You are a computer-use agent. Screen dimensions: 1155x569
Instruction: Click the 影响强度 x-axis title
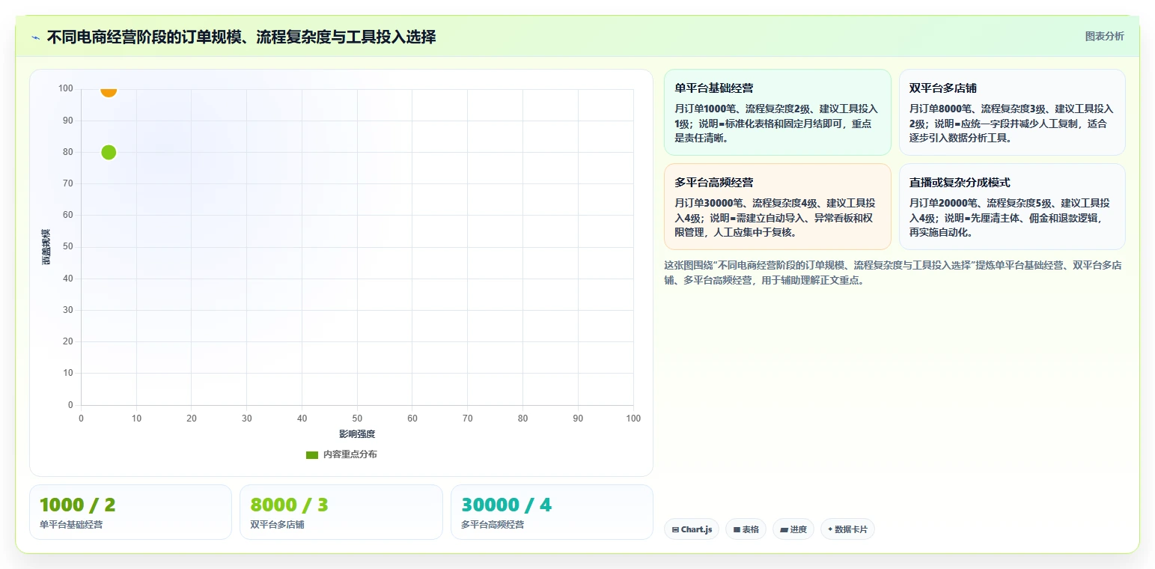(357, 434)
